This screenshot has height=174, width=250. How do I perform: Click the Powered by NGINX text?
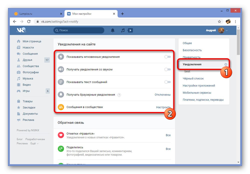pyautogui.click(x=28, y=130)
